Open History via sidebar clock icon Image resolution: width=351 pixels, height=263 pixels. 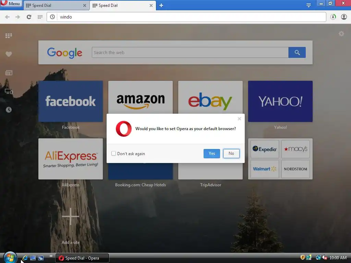point(9,110)
